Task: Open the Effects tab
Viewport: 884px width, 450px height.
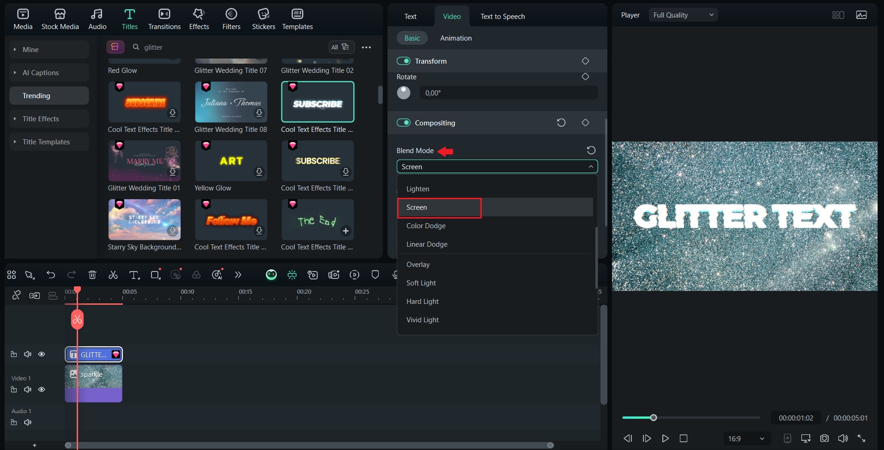Action: pyautogui.click(x=199, y=19)
